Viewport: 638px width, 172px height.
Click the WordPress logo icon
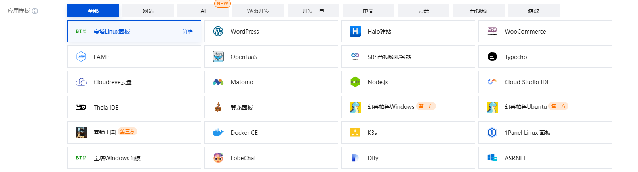pyautogui.click(x=218, y=31)
